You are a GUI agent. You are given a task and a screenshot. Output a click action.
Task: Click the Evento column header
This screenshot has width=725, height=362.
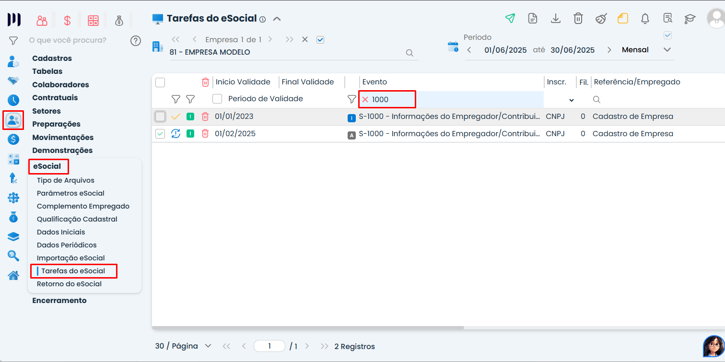click(374, 82)
